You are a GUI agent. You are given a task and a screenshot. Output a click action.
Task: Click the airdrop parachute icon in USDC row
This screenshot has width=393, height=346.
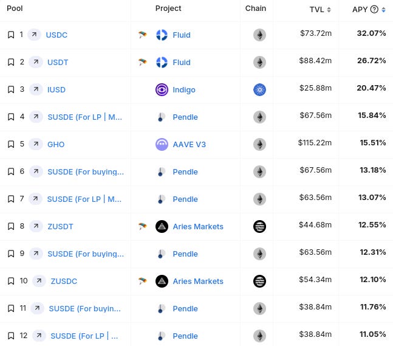pos(142,35)
